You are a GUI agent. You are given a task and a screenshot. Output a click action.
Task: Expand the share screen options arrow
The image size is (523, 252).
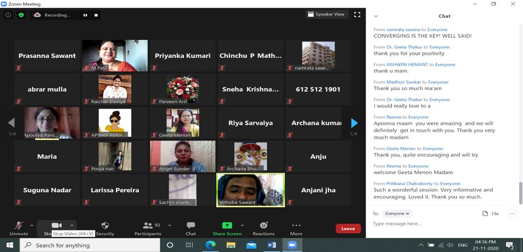coord(241,224)
